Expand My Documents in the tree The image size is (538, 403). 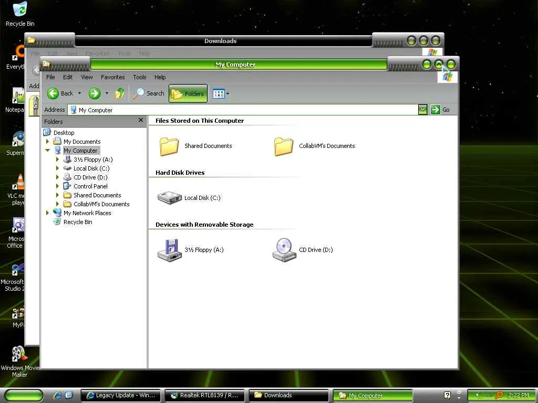coord(48,142)
